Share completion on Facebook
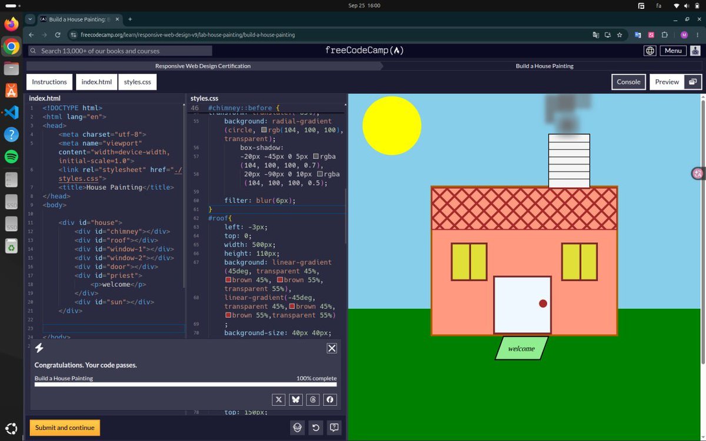Viewport: 706px width, 441px height. pos(330,400)
